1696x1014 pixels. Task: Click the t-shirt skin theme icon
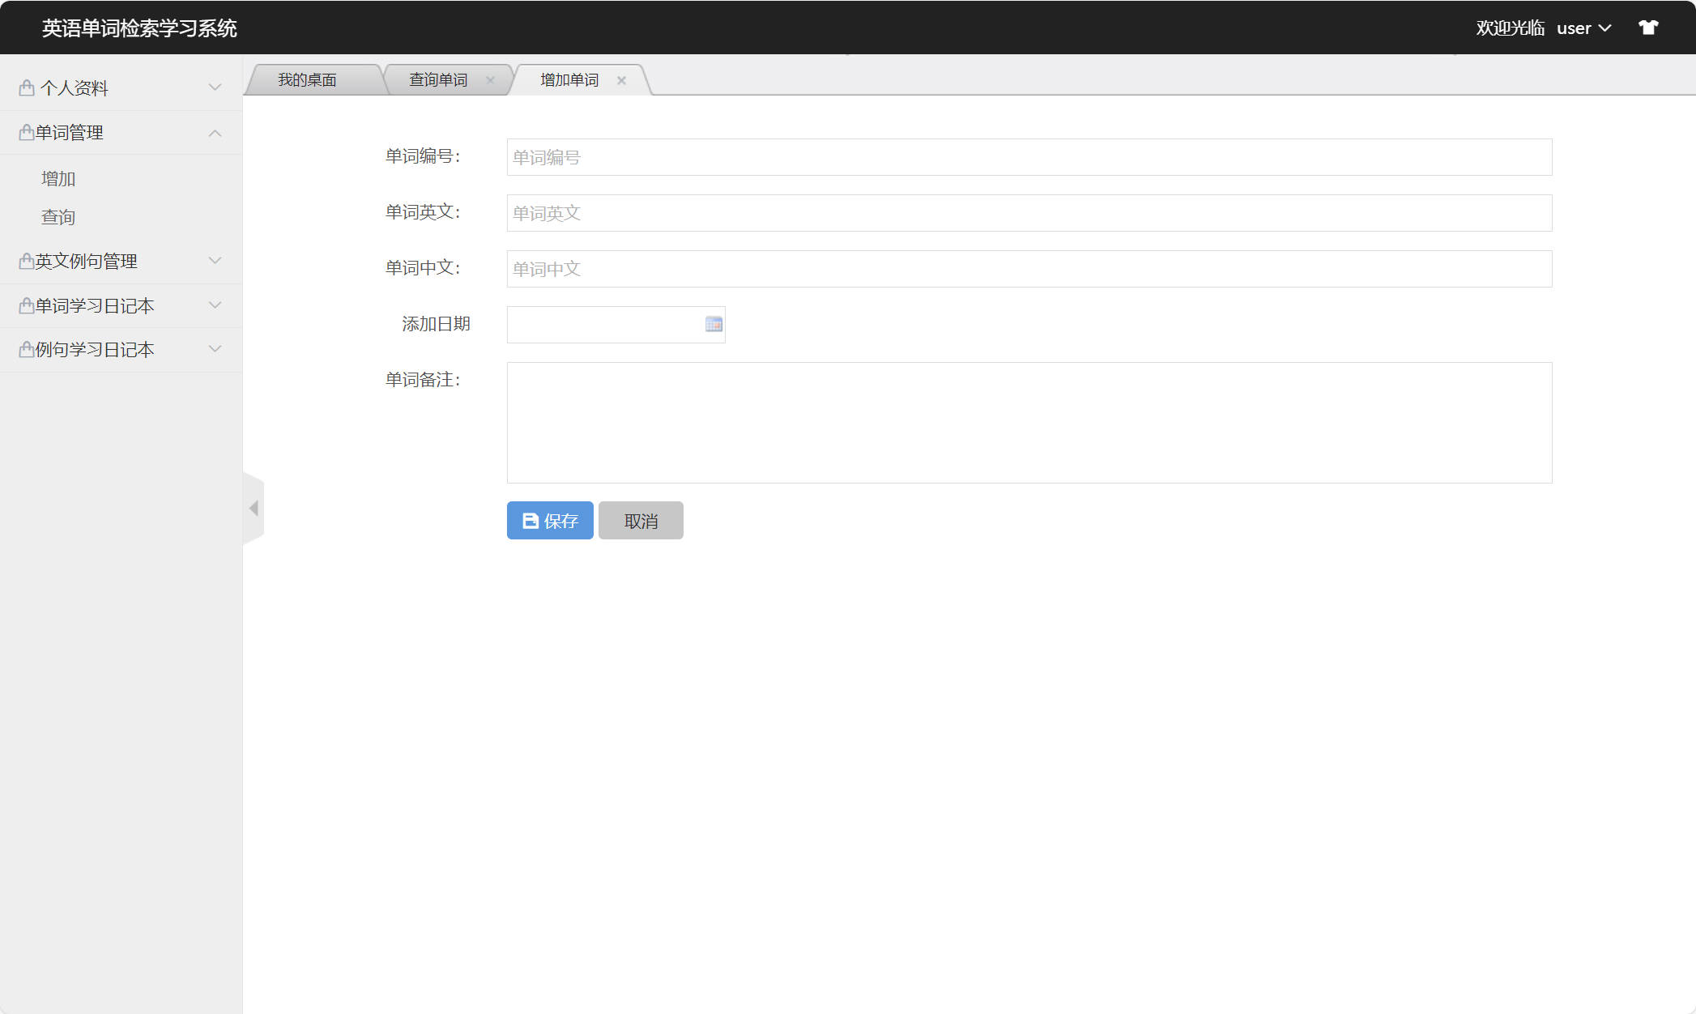click(1648, 28)
